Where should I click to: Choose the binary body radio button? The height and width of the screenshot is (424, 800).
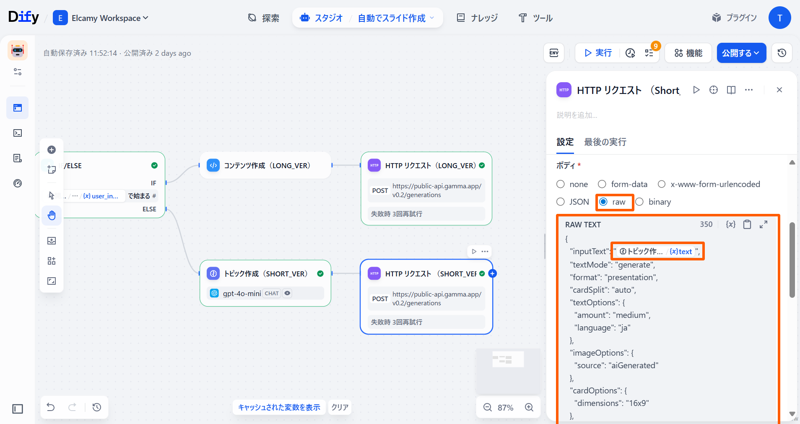click(x=639, y=202)
